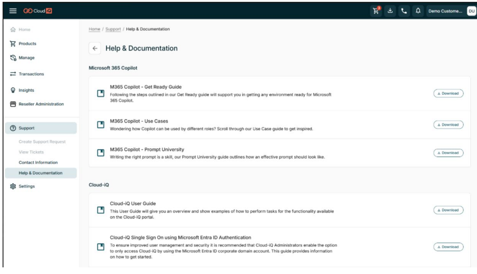Download the Cloud-iQ User Guide
The height and width of the screenshot is (274, 477).
coord(448,210)
